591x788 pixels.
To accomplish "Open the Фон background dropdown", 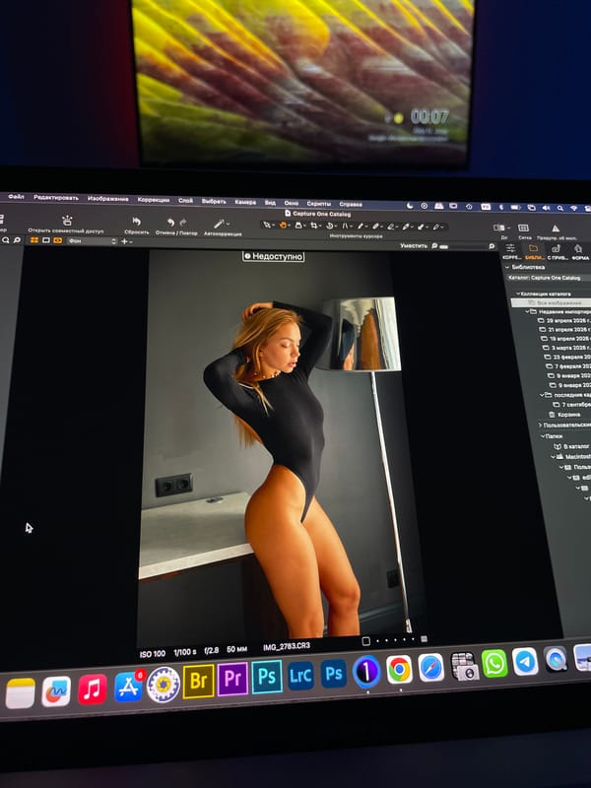I will tap(92, 241).
